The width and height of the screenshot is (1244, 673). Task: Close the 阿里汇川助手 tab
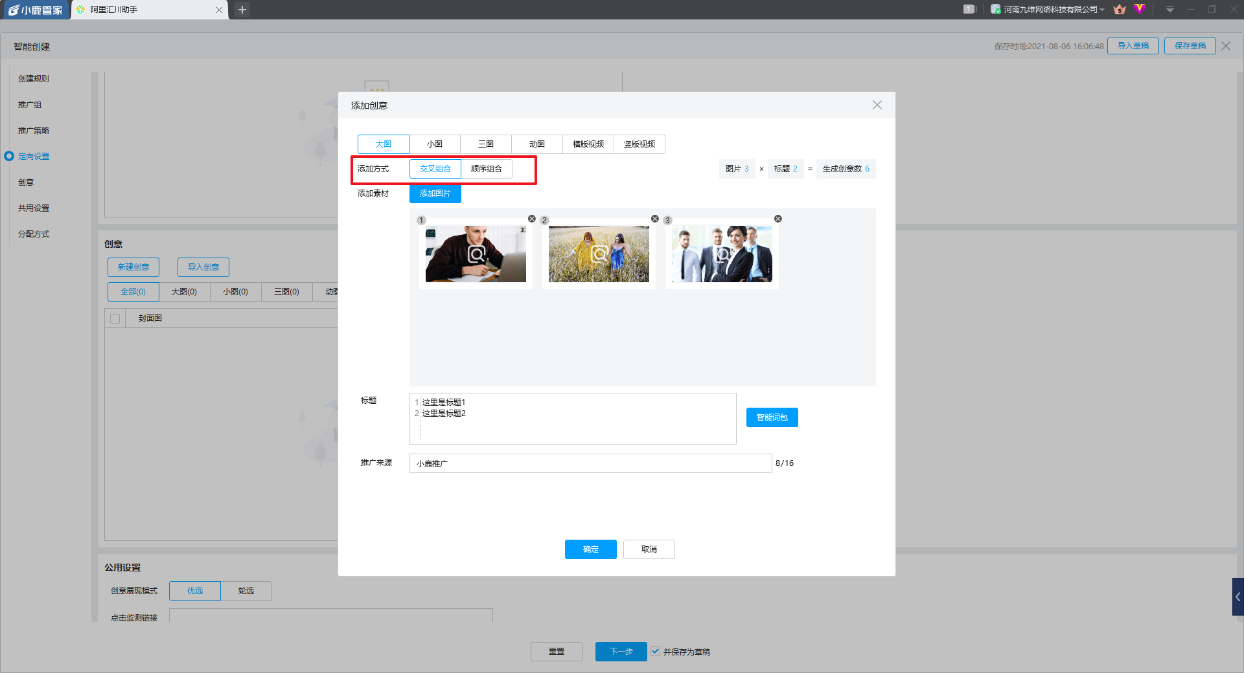click(219, 10)
